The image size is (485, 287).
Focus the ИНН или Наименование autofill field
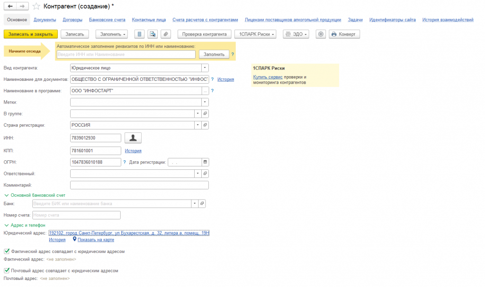(126, 54)
